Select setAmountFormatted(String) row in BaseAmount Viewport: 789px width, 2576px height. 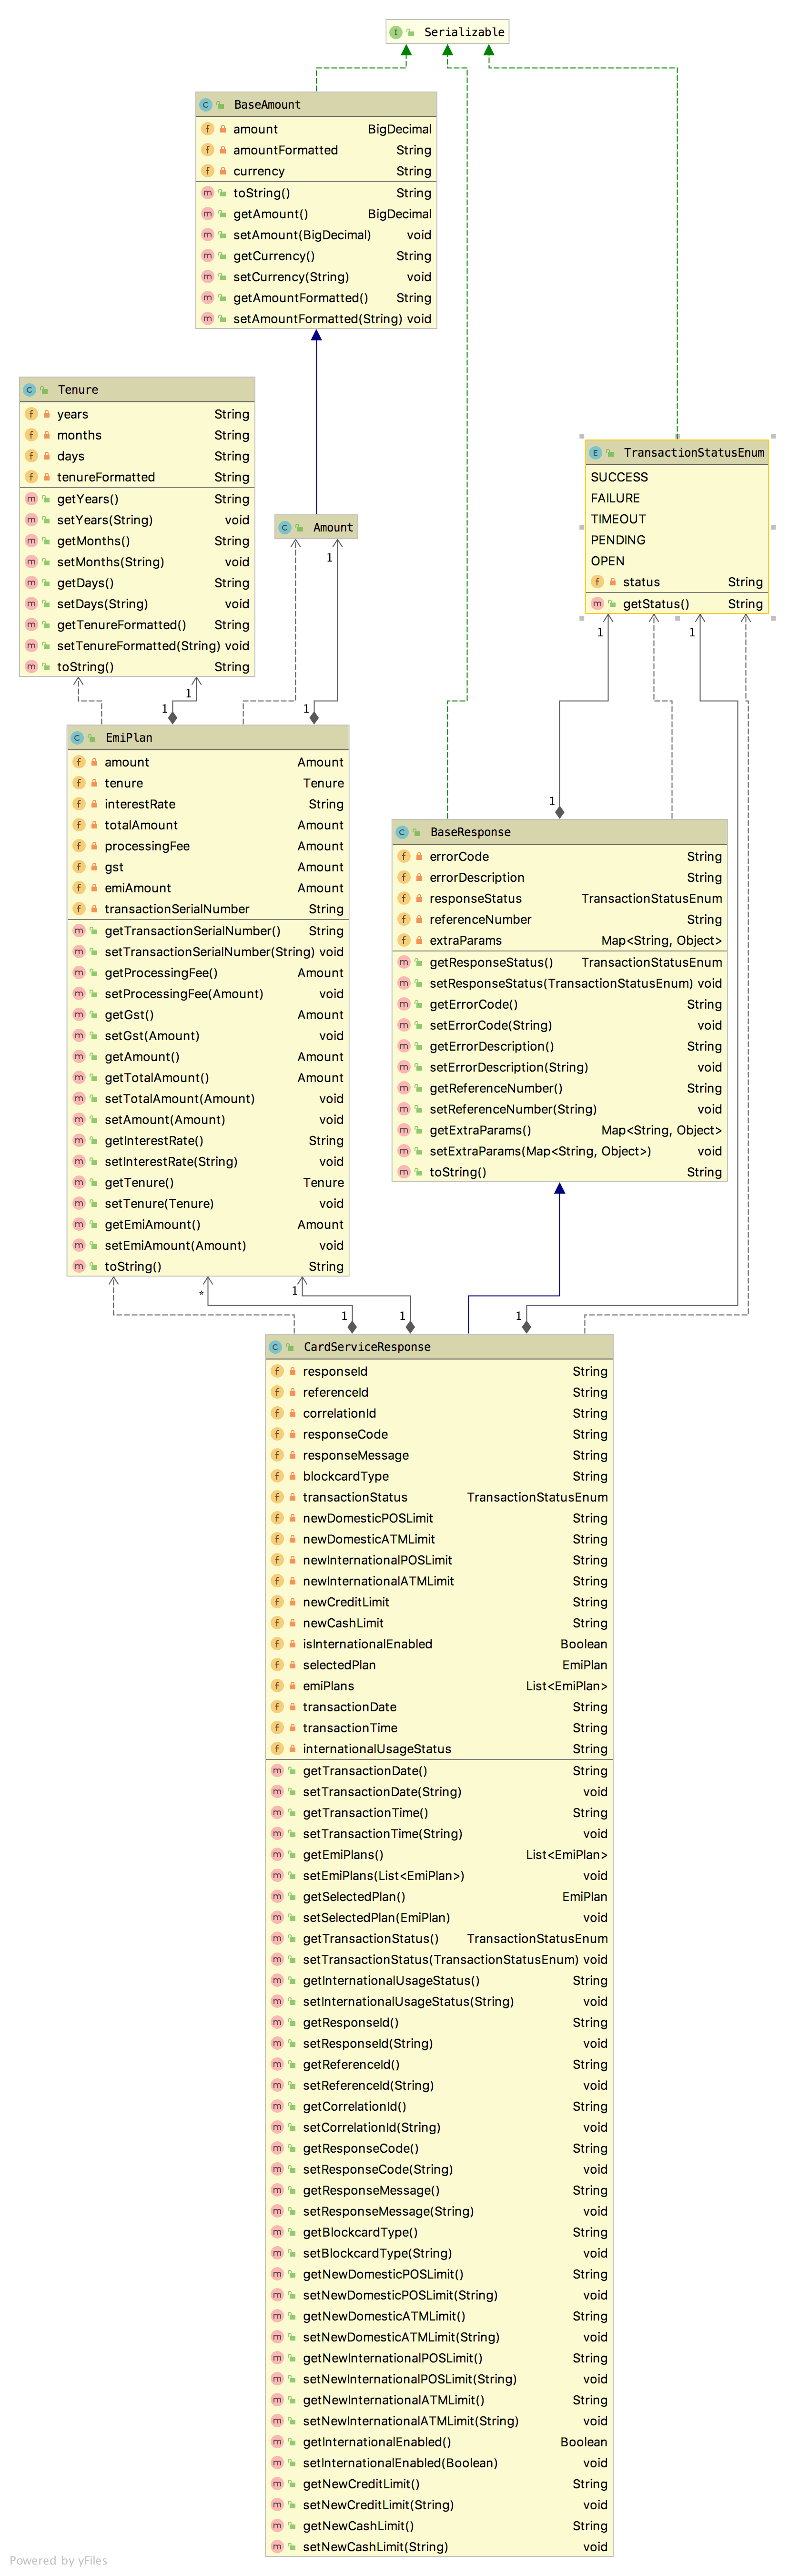point(316,319)
